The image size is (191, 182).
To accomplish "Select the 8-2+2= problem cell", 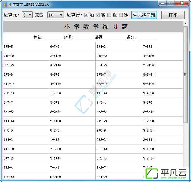I will [26, 65].
